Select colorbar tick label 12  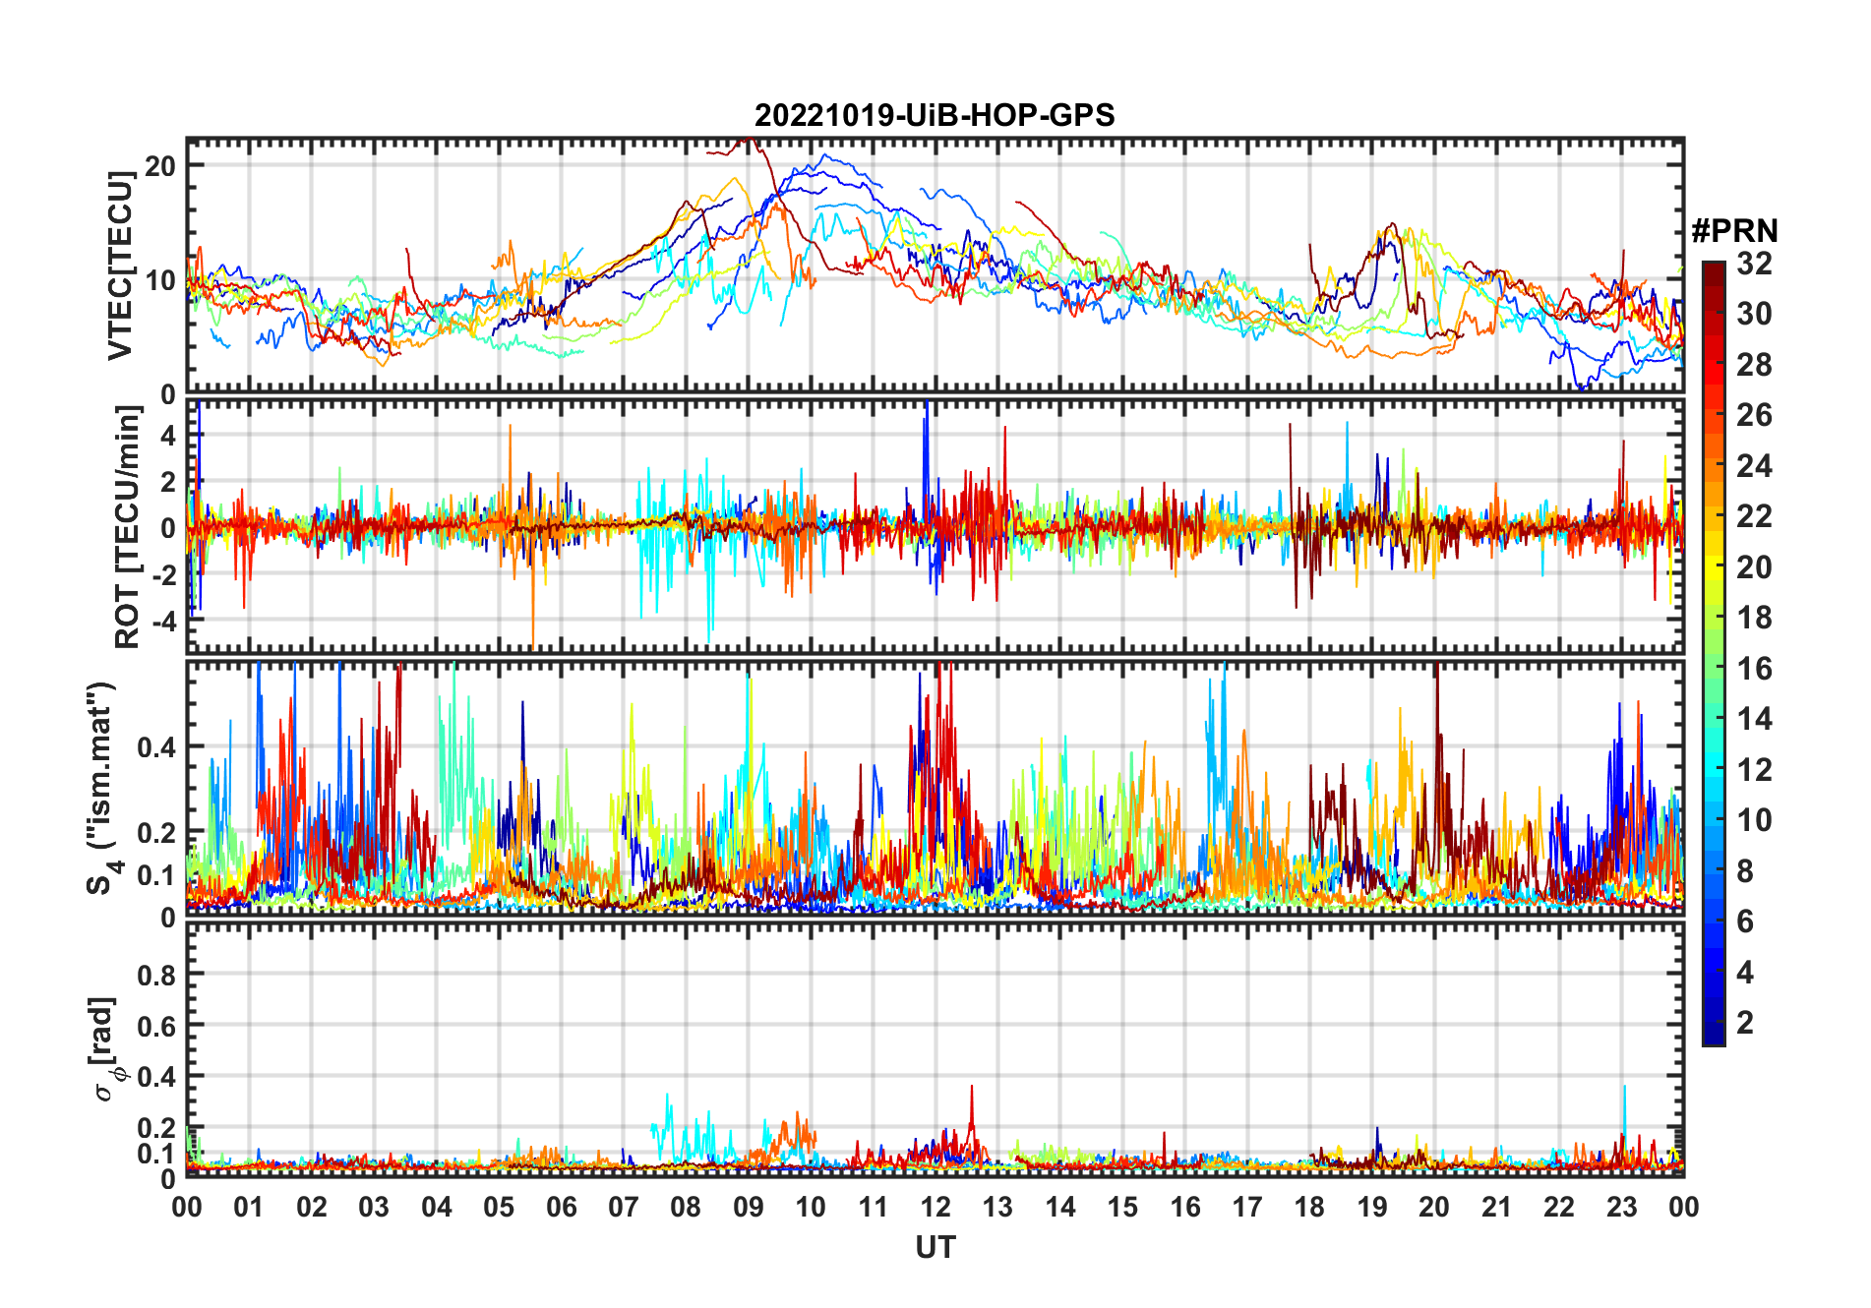[x=1755, y=770]
